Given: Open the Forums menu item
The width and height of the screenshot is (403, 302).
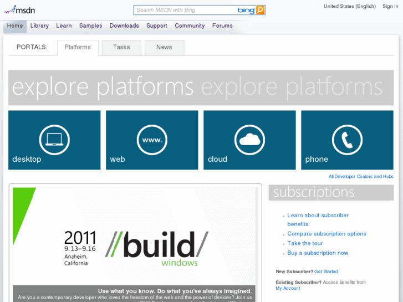Looking at the screenshot, I should (x=222, y=25).
